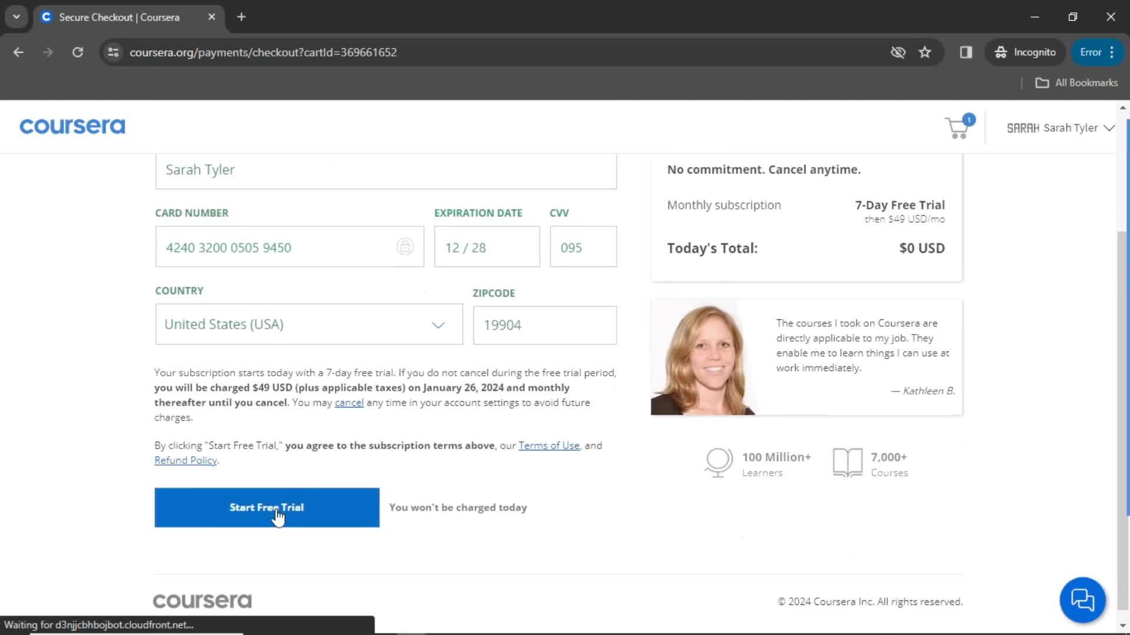Screen dimensions: 1130x635
Task: Go back to previous page
Action: point(18,52)
